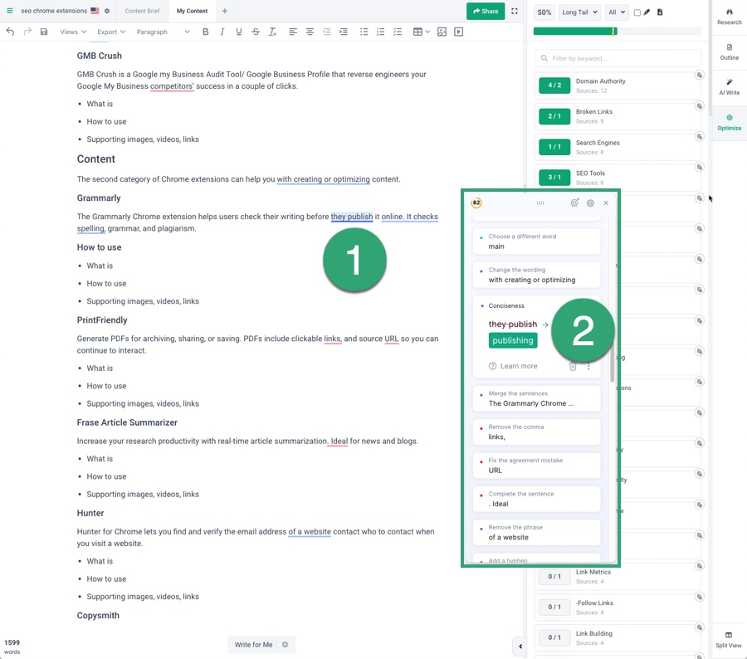Insert a checklist
The height and width of the screenshot is (659, 747).
click(x=398, y=32)
